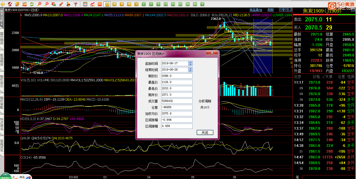Click the 买入 price 2070.5
Screen dimensions: 356x179
click(x=314, y=27)
